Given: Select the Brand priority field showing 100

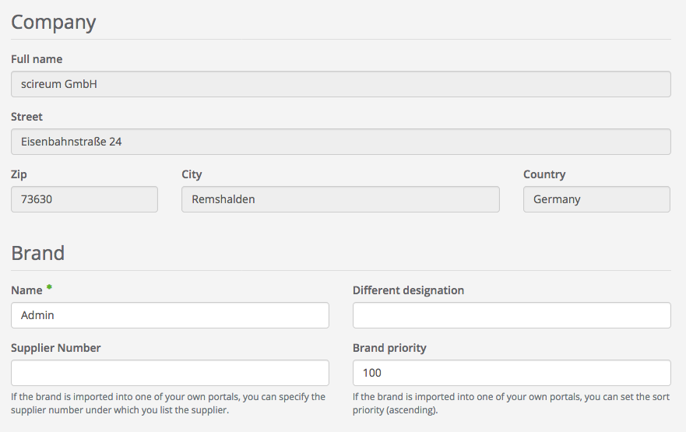Looking at the screenshot, I should pos(512,373).
